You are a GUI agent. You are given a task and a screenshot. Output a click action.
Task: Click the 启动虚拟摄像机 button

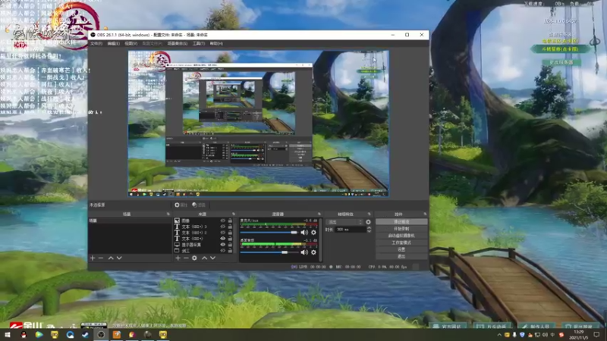point(401,236)
